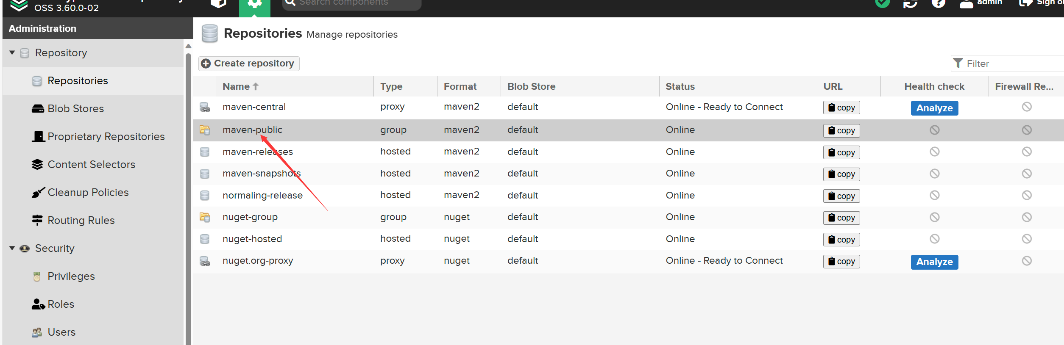Viewport: 1064px width, 345px height.
Task: Click the Administration gear icon
Action: (x=254, y=4)
